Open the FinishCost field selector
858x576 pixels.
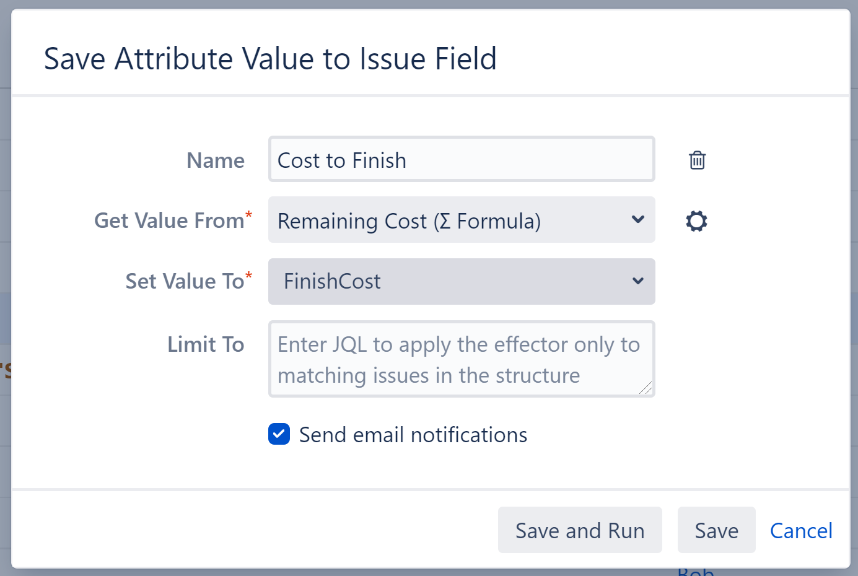[462, 281]
